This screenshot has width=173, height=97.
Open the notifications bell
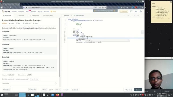coord(136,11)
